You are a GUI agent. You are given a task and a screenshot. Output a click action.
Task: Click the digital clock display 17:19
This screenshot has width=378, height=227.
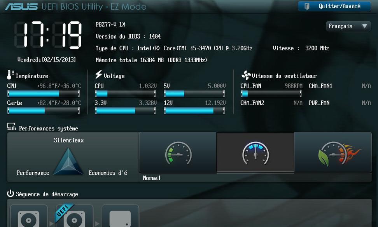pyautogui.click(x=48, y=35)
